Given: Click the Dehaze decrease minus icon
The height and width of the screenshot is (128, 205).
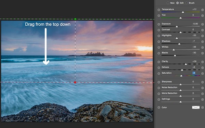Looking at the screenshot, I should [159, 68].
